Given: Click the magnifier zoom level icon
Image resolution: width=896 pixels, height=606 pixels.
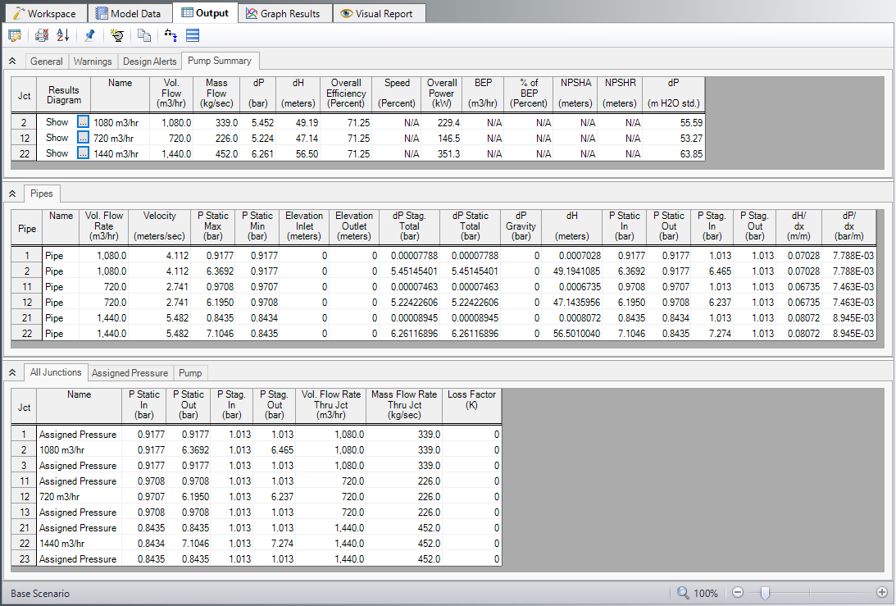Looking at the screenshot, I should pyautogui.click(x=684, y=593).
